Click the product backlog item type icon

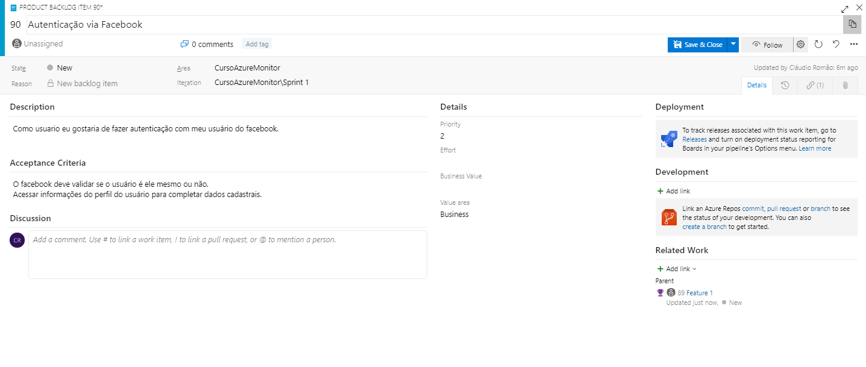14,7
